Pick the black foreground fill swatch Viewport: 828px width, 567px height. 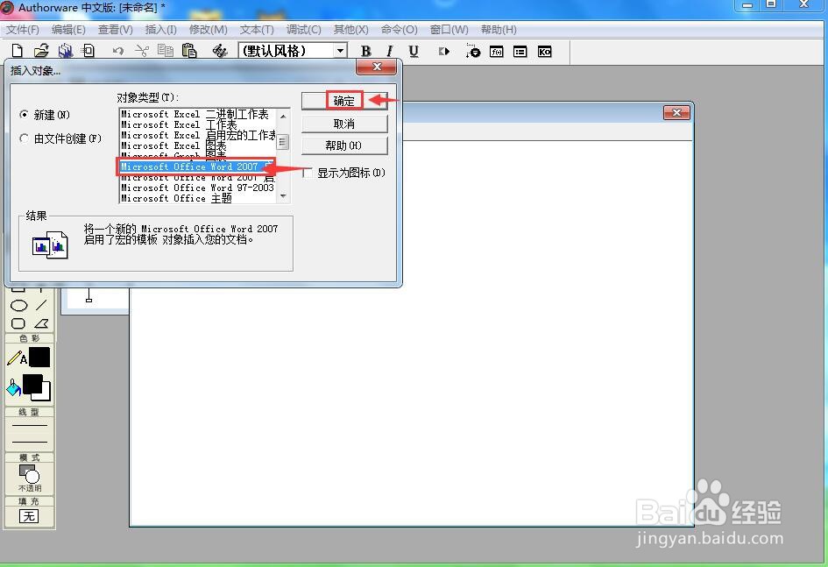tap(32, 384)
